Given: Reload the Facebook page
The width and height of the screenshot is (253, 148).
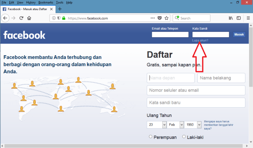Looking at the screenshot, I should tap(21, 18).
